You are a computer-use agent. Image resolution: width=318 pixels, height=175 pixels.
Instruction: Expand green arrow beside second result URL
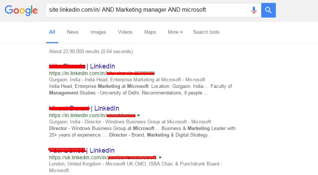(x=138, y=115)
